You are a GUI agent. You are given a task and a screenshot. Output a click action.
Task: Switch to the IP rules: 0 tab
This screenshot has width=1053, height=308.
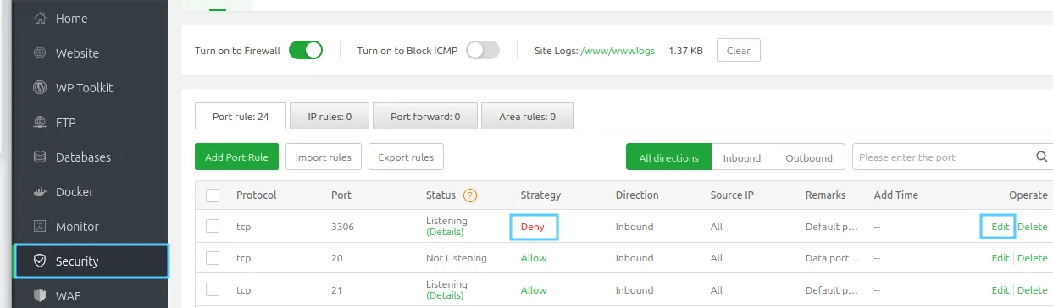coord(330,117)
